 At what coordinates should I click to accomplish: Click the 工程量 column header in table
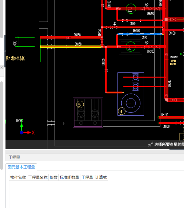(x=87, y=177)
